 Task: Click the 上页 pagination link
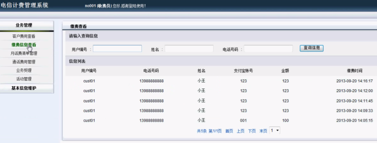[240, 131]
